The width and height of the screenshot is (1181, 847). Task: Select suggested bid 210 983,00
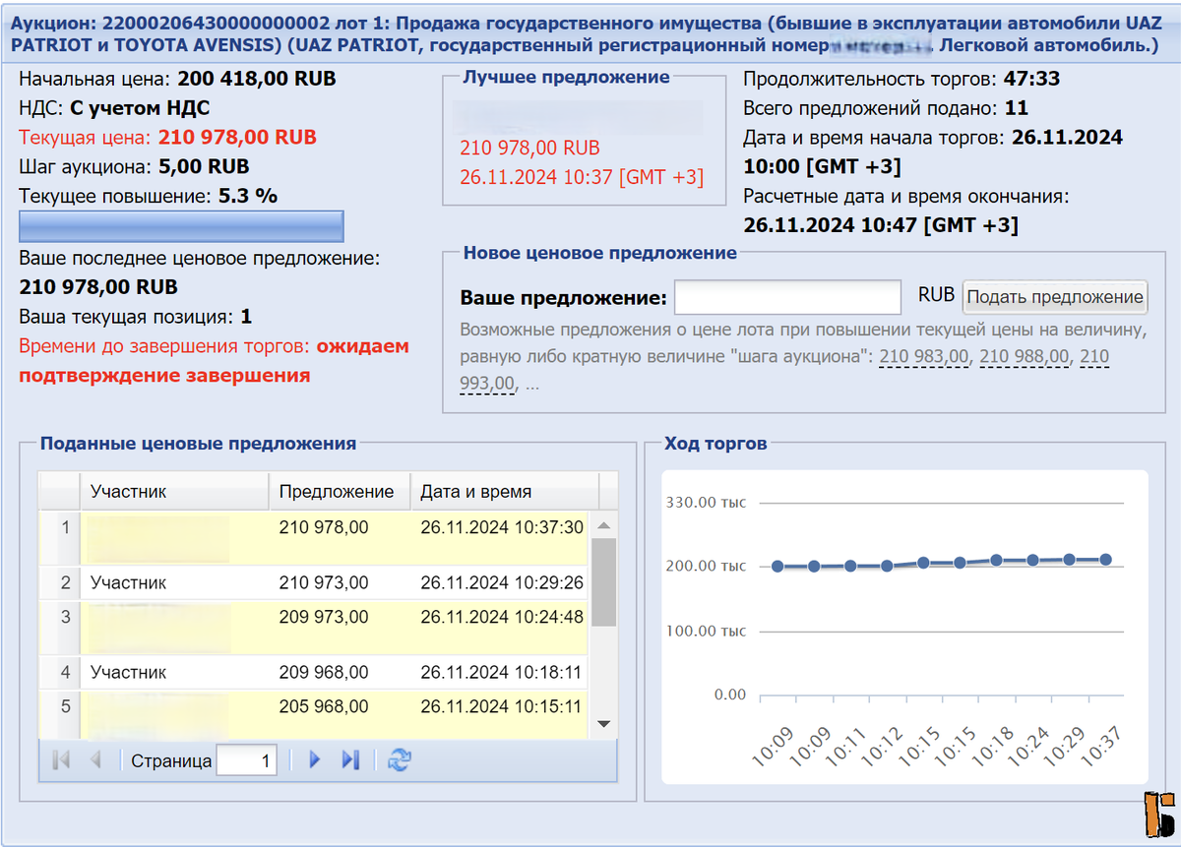coord(925,355)
